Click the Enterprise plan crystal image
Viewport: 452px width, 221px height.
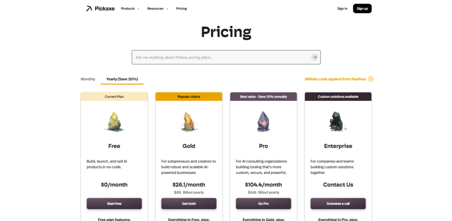coord(338,122)
